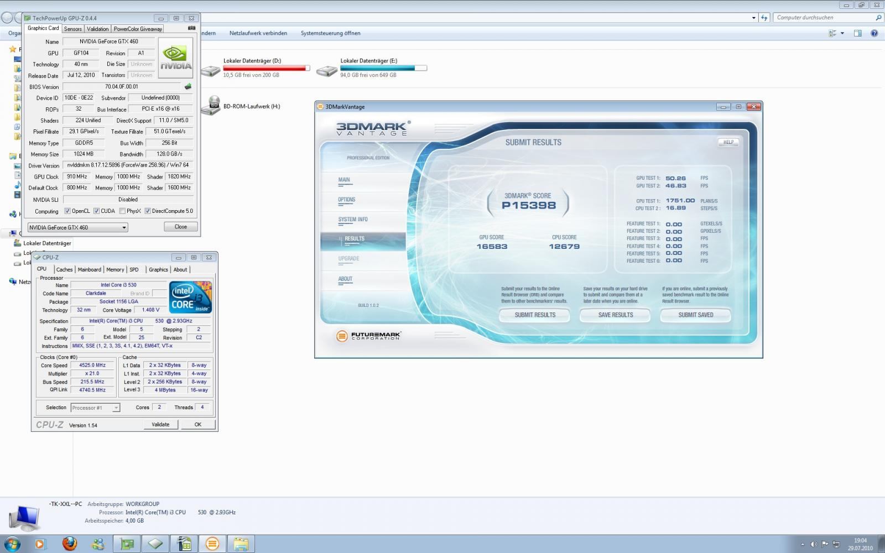Click the NVIDIA logo in GPU-Z
The image size is (885, 553).
point(176,58)
